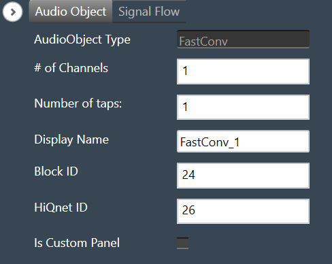Click the round chevron arrow button
This screenshot has height=264, width=332.
13,12
